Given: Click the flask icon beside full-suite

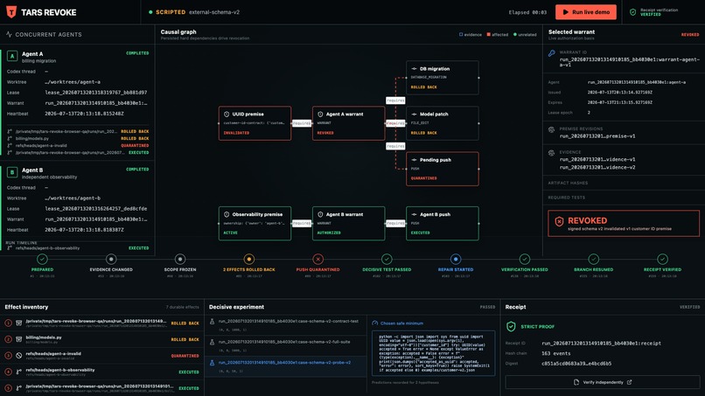Looking at the screenshot, I should pos(212,342).
